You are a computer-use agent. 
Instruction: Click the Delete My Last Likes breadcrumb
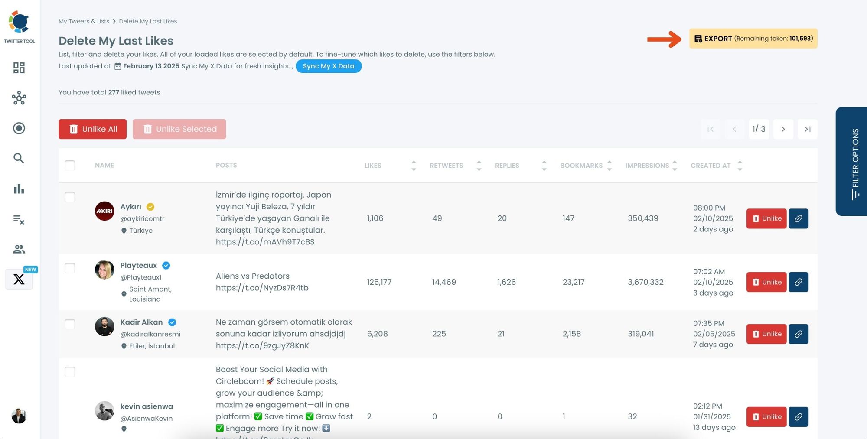[x=148, y=21]
